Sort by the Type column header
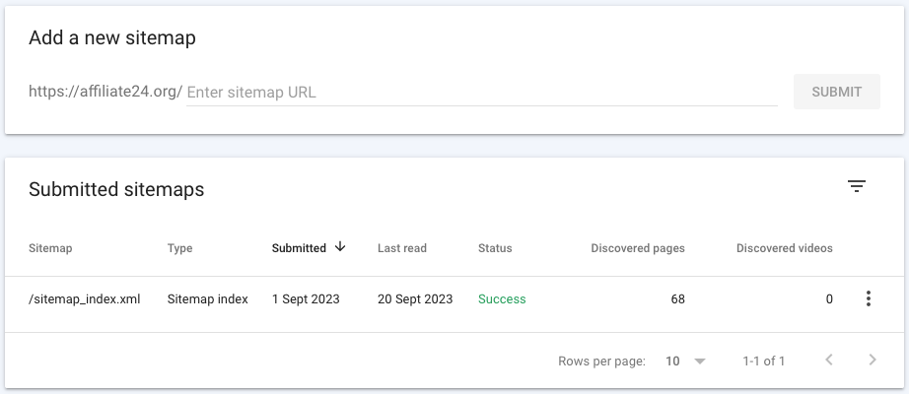Image resolution: width=909 pixels, height=394 pixels. 179,248
